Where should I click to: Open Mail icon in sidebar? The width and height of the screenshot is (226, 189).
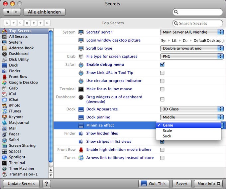(4, 128)
